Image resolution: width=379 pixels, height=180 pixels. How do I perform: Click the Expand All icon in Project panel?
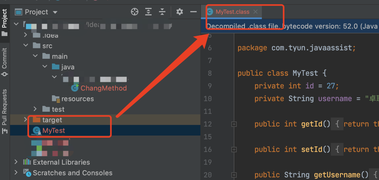pos(148,12)
